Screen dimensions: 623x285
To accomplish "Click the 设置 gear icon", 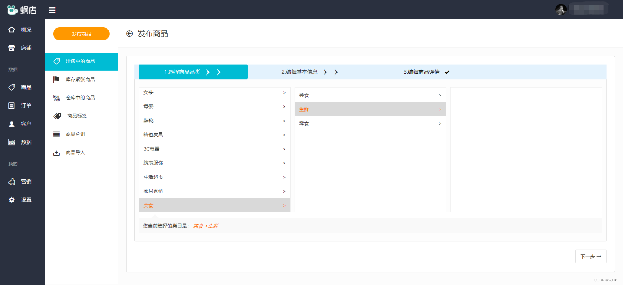I will [x=12, y=200].
